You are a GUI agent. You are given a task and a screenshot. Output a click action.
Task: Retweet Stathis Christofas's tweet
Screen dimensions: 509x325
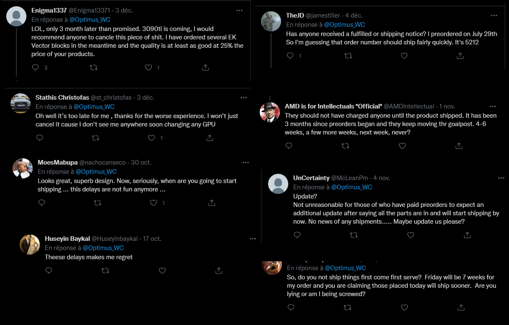(x=95, y=137)
